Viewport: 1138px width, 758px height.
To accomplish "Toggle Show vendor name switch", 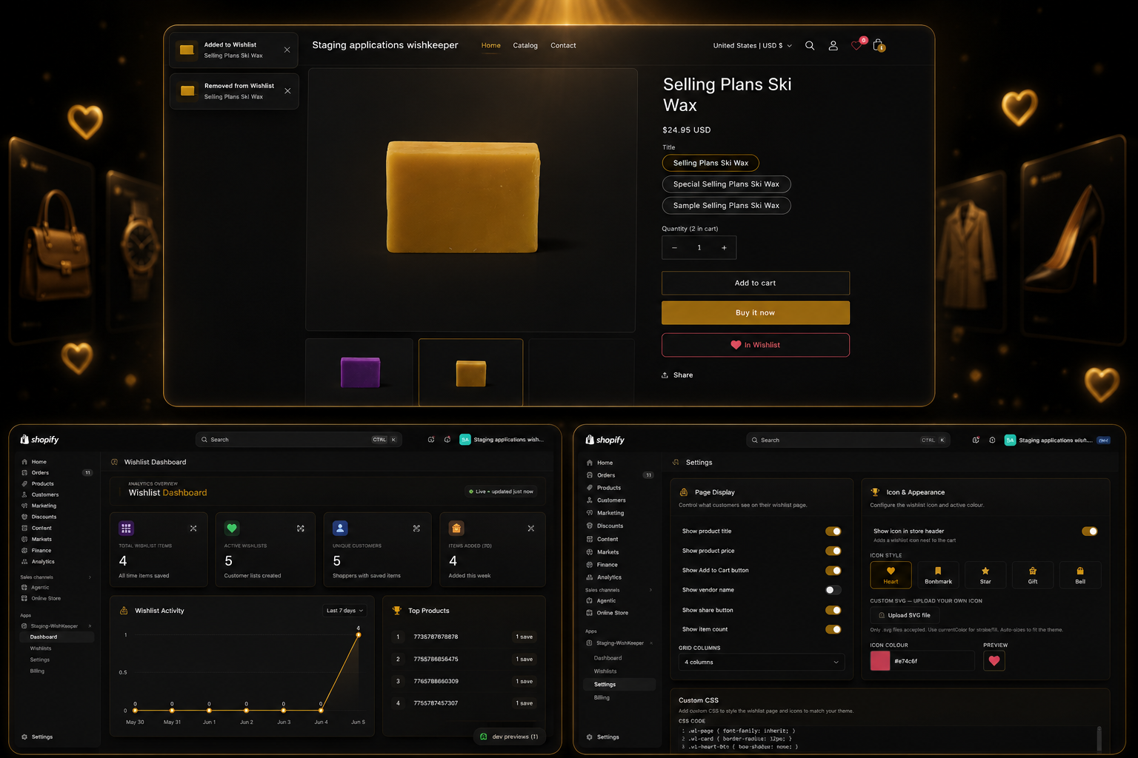I will point(833,590).
